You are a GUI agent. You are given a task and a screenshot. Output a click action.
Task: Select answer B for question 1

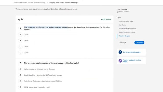[20, 41]
